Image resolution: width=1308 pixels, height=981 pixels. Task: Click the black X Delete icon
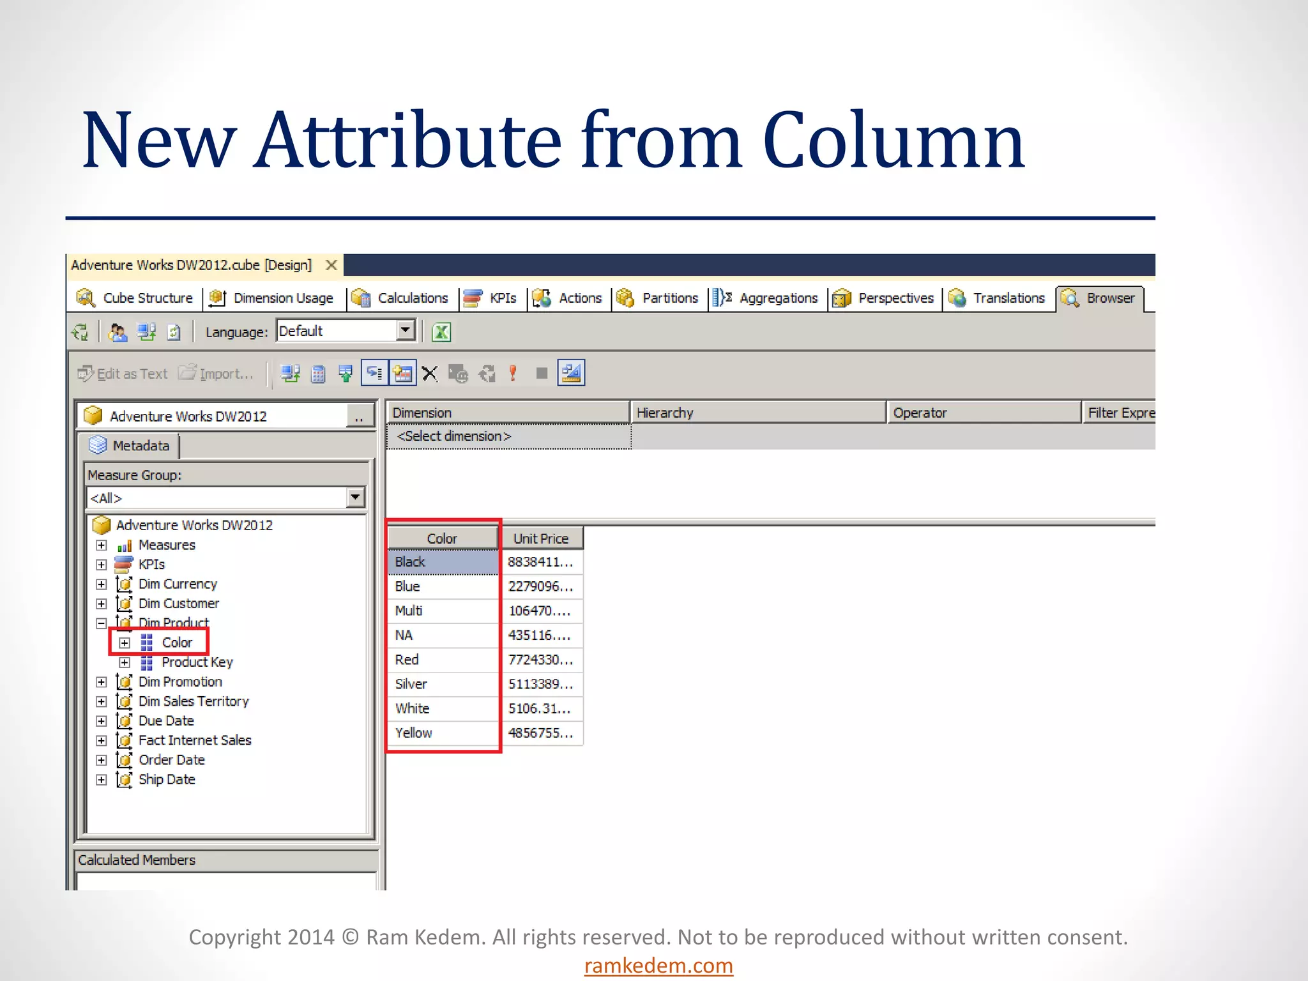pyautogui.click(x=430, y=374)
